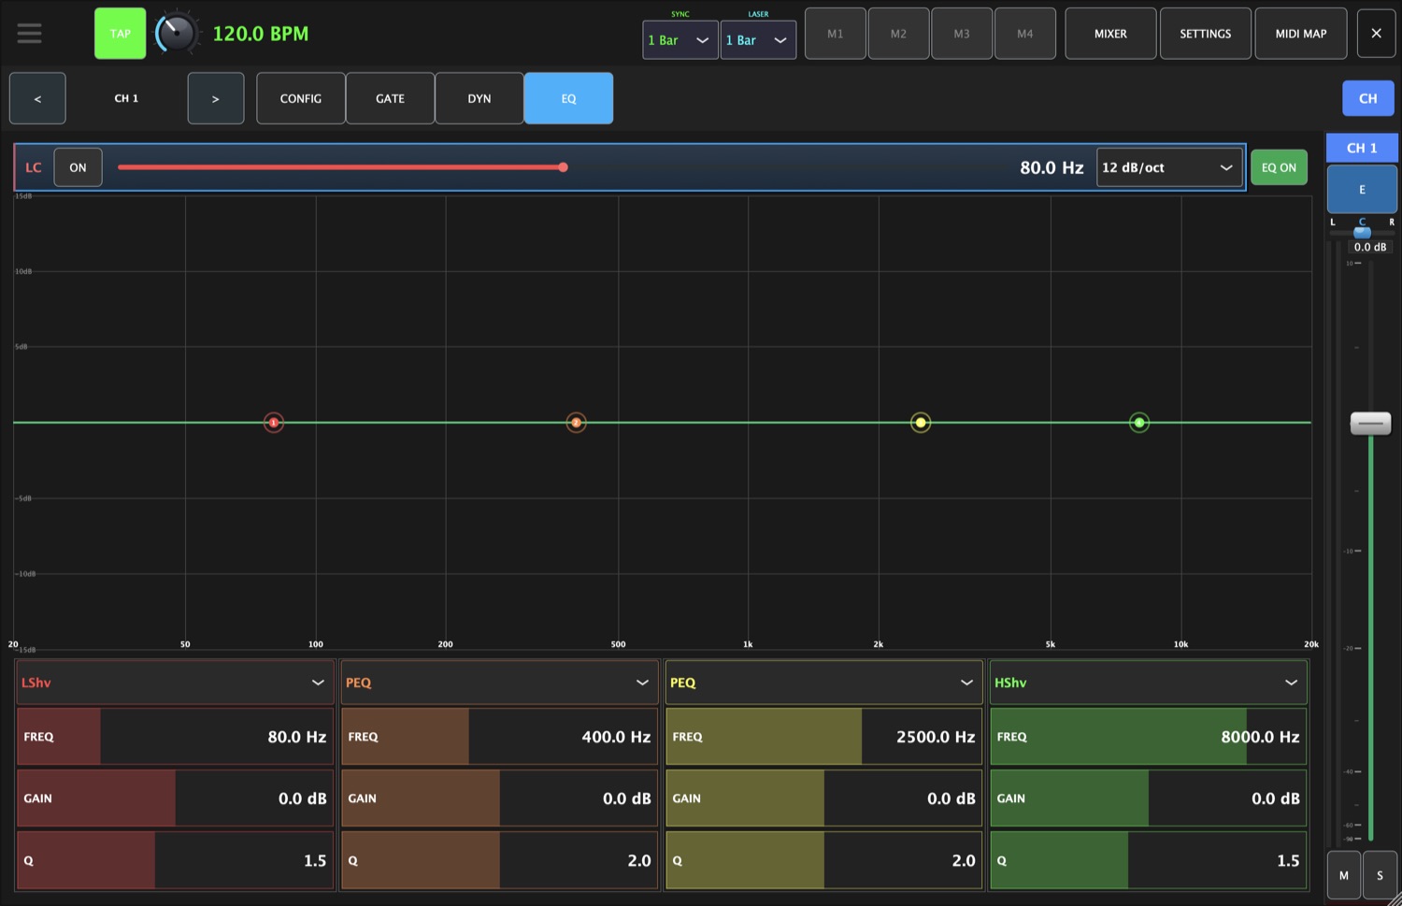
Task: Click the BPM tempo knob
Action: (175, 34)
